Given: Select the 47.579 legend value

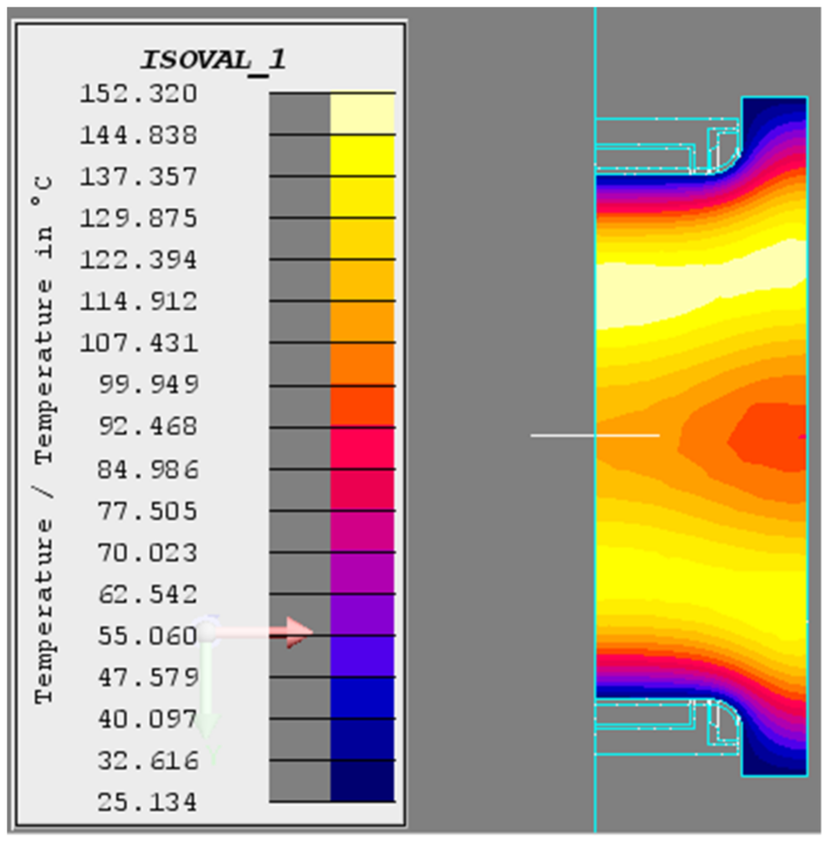Looking at the screenshot, I should (x=148, y=677).
